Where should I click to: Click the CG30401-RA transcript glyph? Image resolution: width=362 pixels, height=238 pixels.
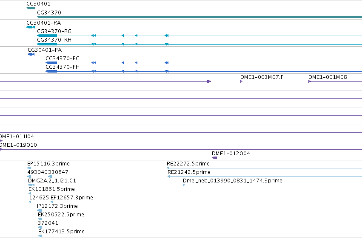click(x=31, y=27)
